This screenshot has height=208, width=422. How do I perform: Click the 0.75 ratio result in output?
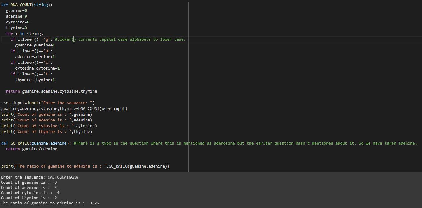coord(94,203)
